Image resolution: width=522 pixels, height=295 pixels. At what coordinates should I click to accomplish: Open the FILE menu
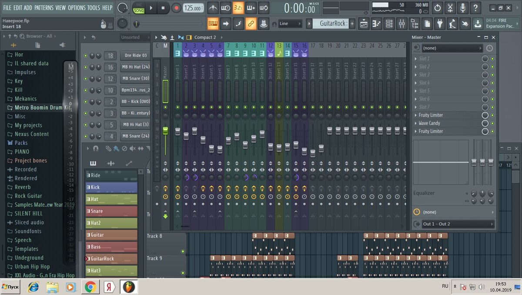[x=7, y=8]
